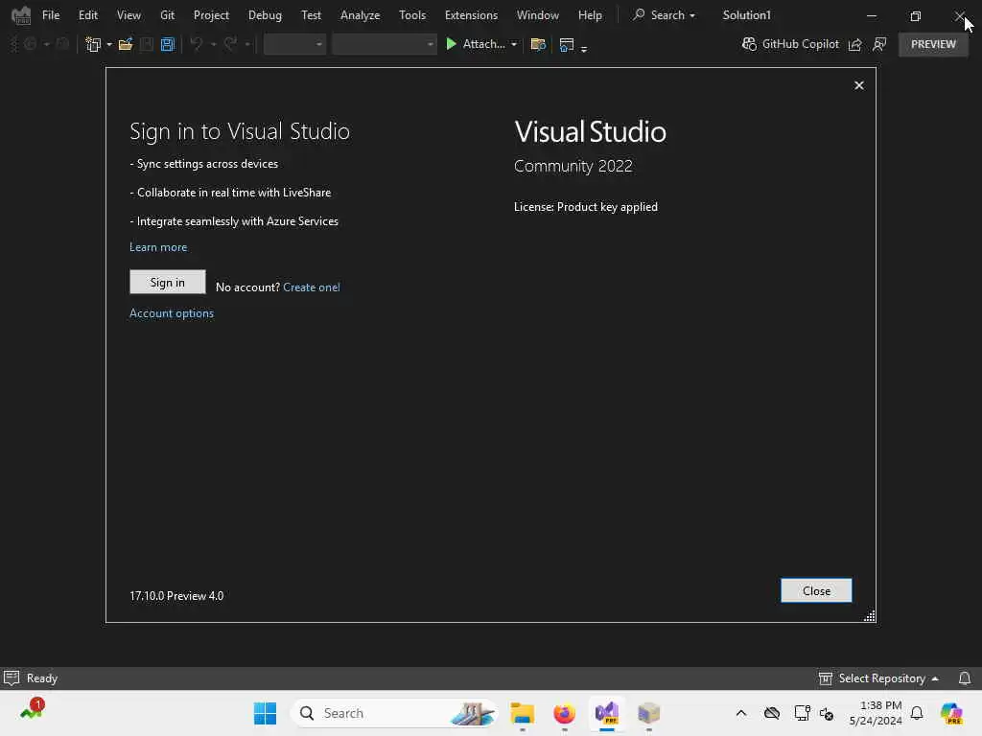The width and height of the screenshot is (982, 736).
Task: Open the Tools menu
Action: coord(412,15)
